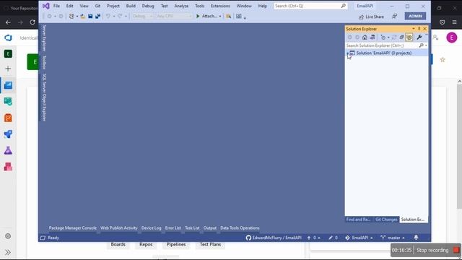Click the browser reload button
Viewport: 462px width, 260px height.
tap(32, 22)
